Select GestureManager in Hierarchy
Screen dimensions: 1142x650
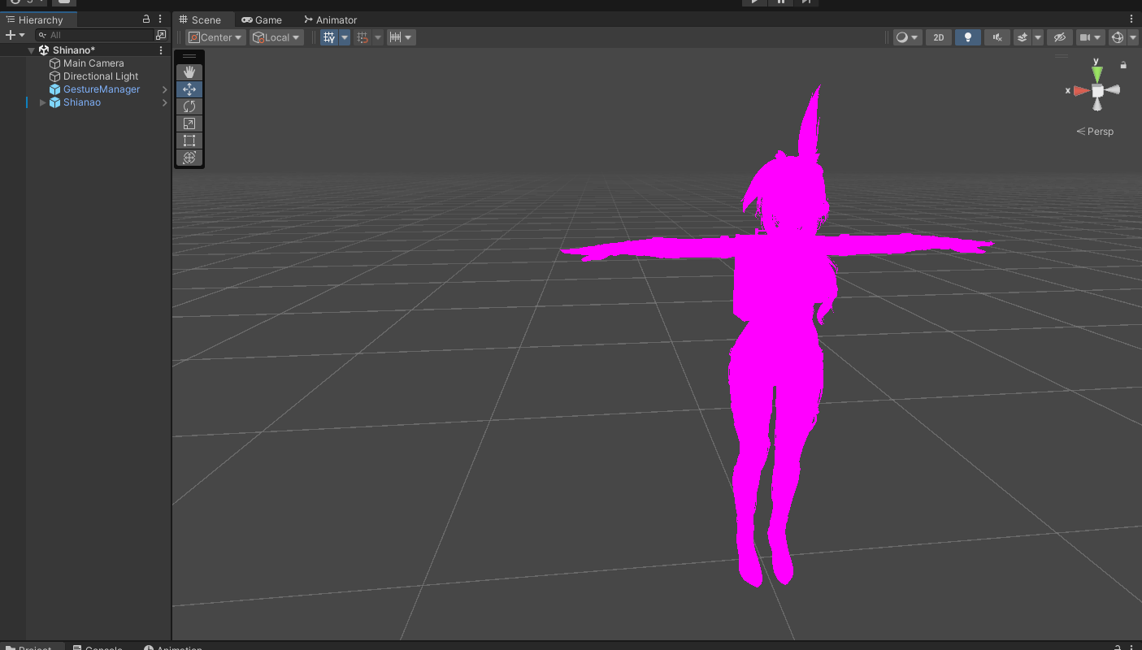click(x=102, y=89)
